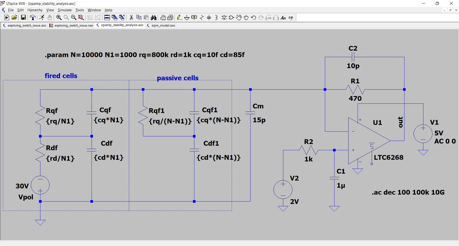Click the Rqf1 value {rq/(N-N1)}

[170, 121]
